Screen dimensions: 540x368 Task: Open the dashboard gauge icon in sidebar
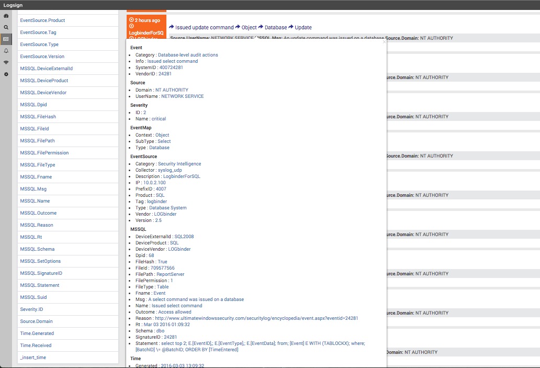coord(6,16)
